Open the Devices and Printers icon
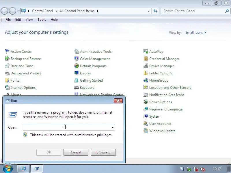Screen dimensions: 231x173 [x=7, y=73]
